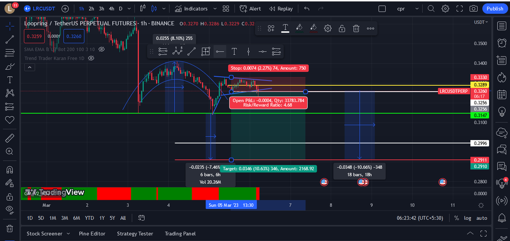Toggle magnet mode

pyautogui.click(x=10, y=170)
